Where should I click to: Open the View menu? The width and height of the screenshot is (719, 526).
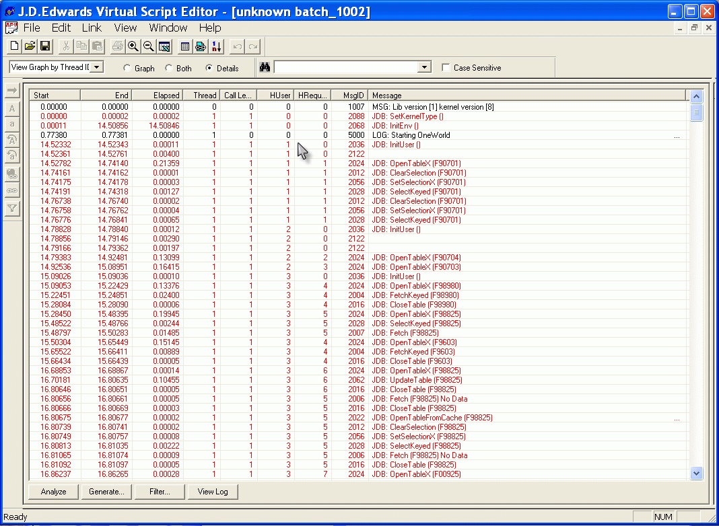(x=126, y=28)
